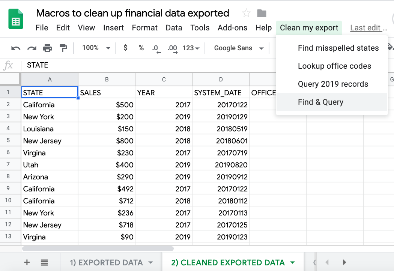This screenshot has width=394, height=271.
Task: Decrease decimal places
Action: [155, 48]
